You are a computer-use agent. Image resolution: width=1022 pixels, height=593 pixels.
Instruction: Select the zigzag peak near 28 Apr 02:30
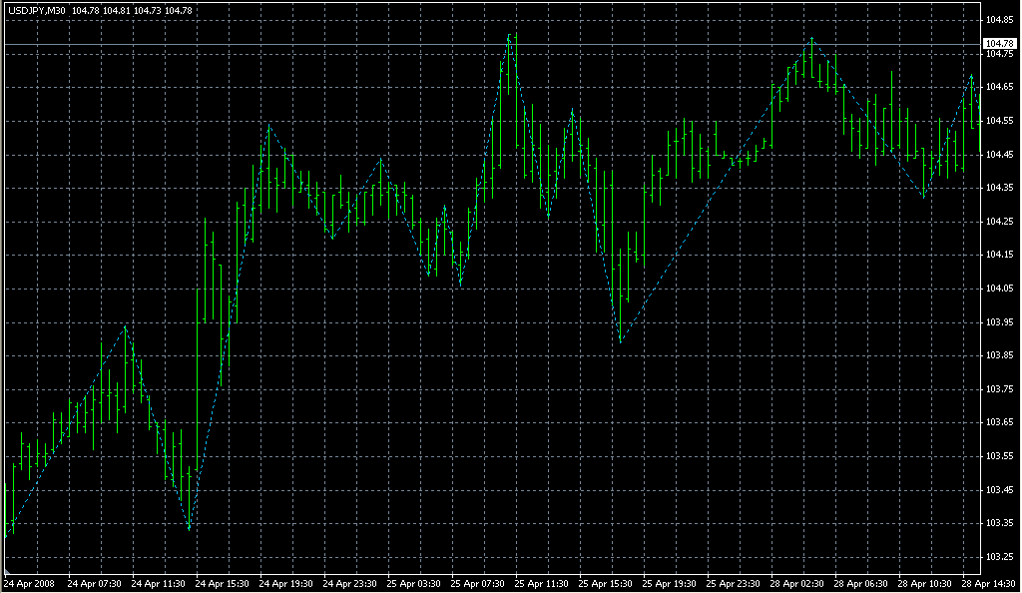coord(811,38)
